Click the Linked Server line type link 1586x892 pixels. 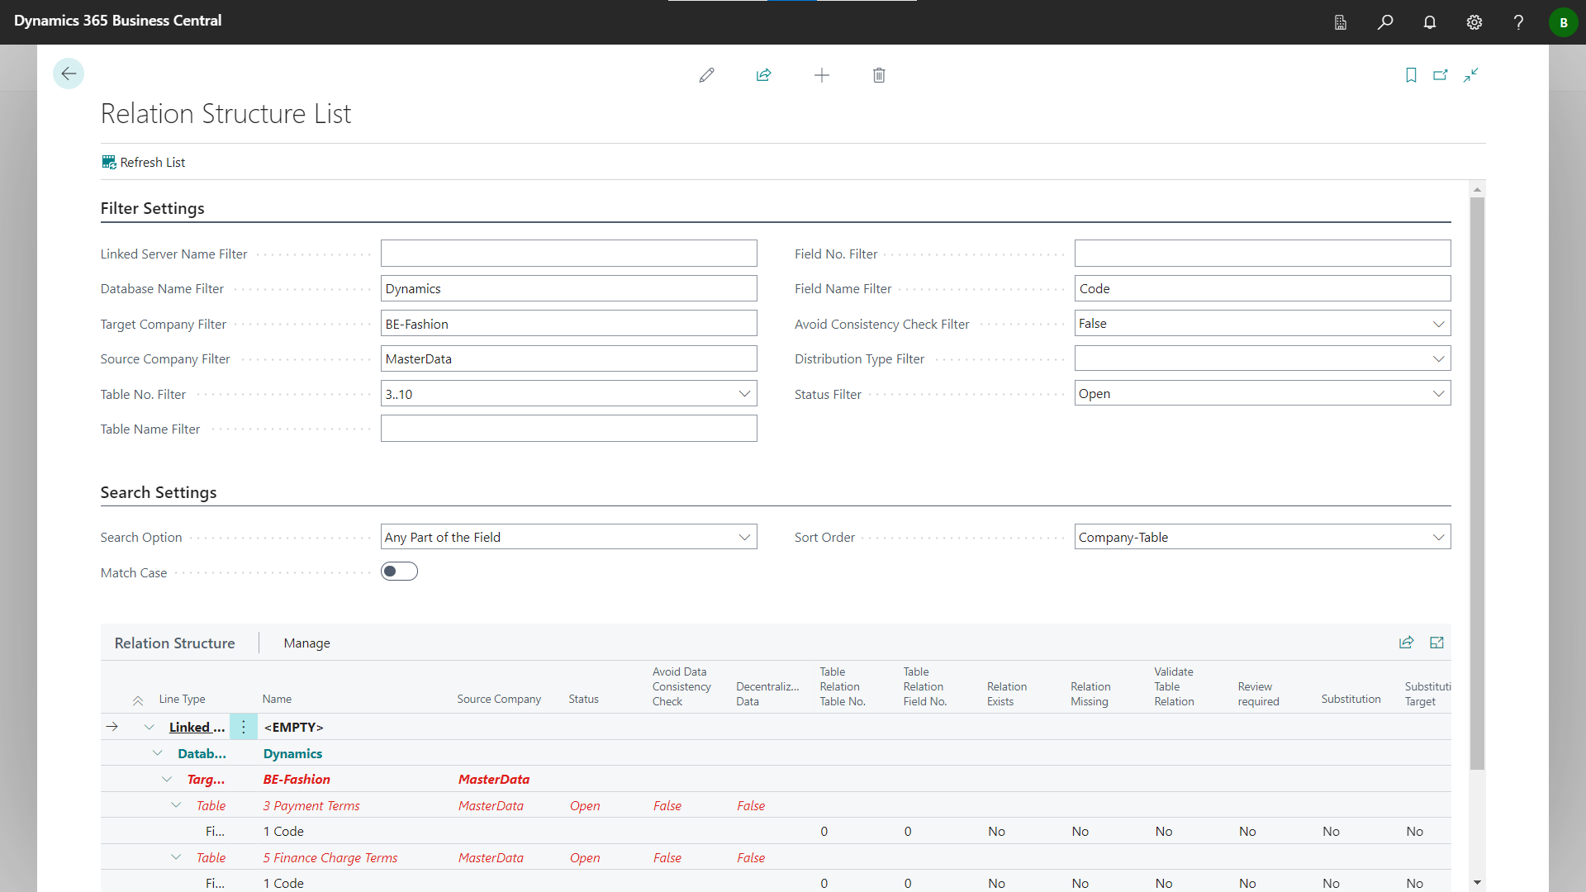[197, 727]
